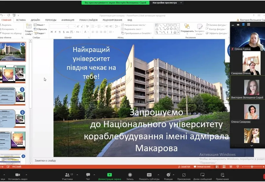
Task: Click the green Share Screen (Демонстрация экрана) icon
Action: (x=109, y=175)
